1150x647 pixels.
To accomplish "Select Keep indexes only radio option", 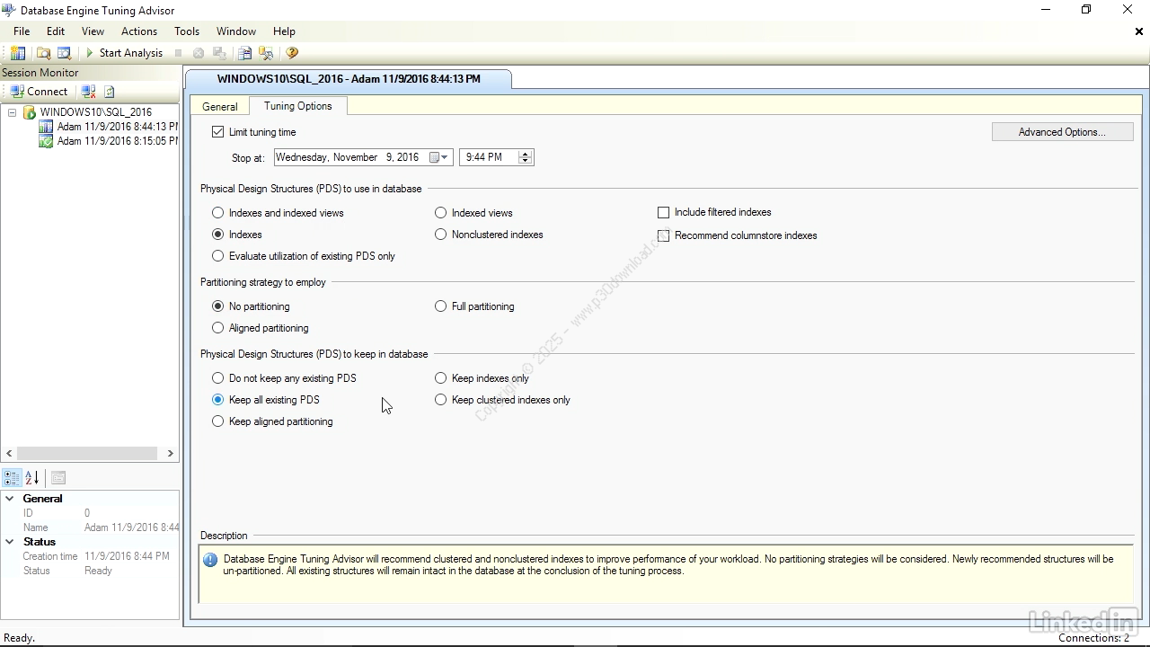I will coord(440,378).
